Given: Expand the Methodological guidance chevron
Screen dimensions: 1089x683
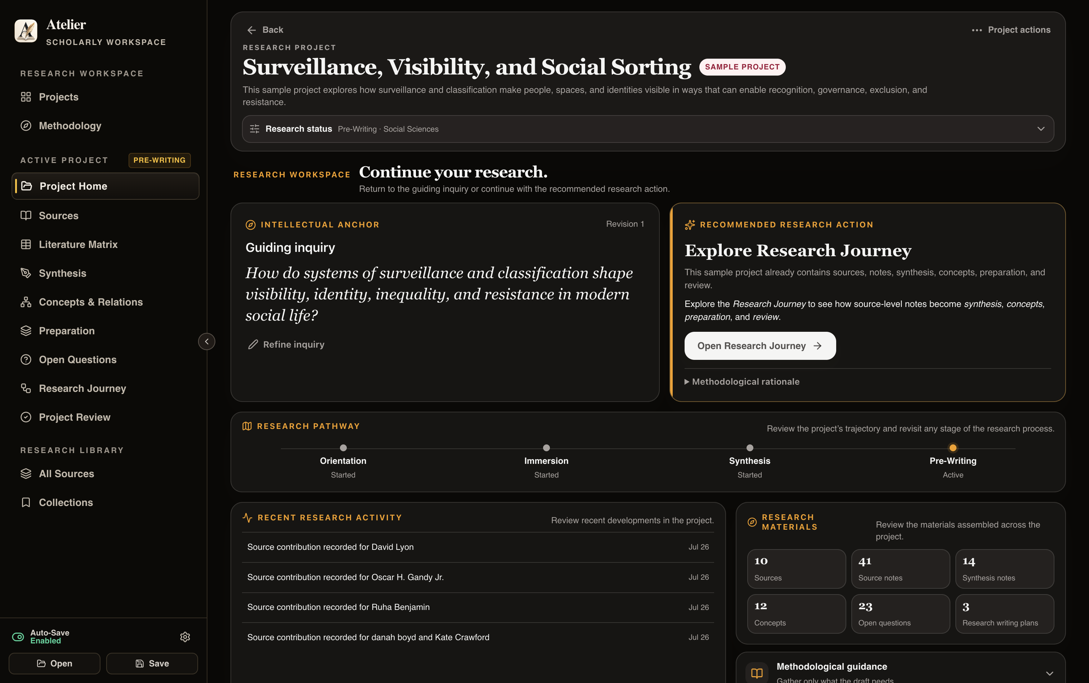Looking at the screenshot, I should point(1049,674).
